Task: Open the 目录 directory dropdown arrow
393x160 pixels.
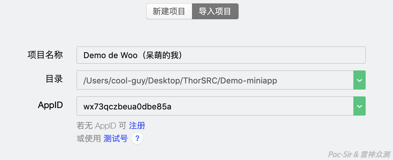Action: click(360, 80)
